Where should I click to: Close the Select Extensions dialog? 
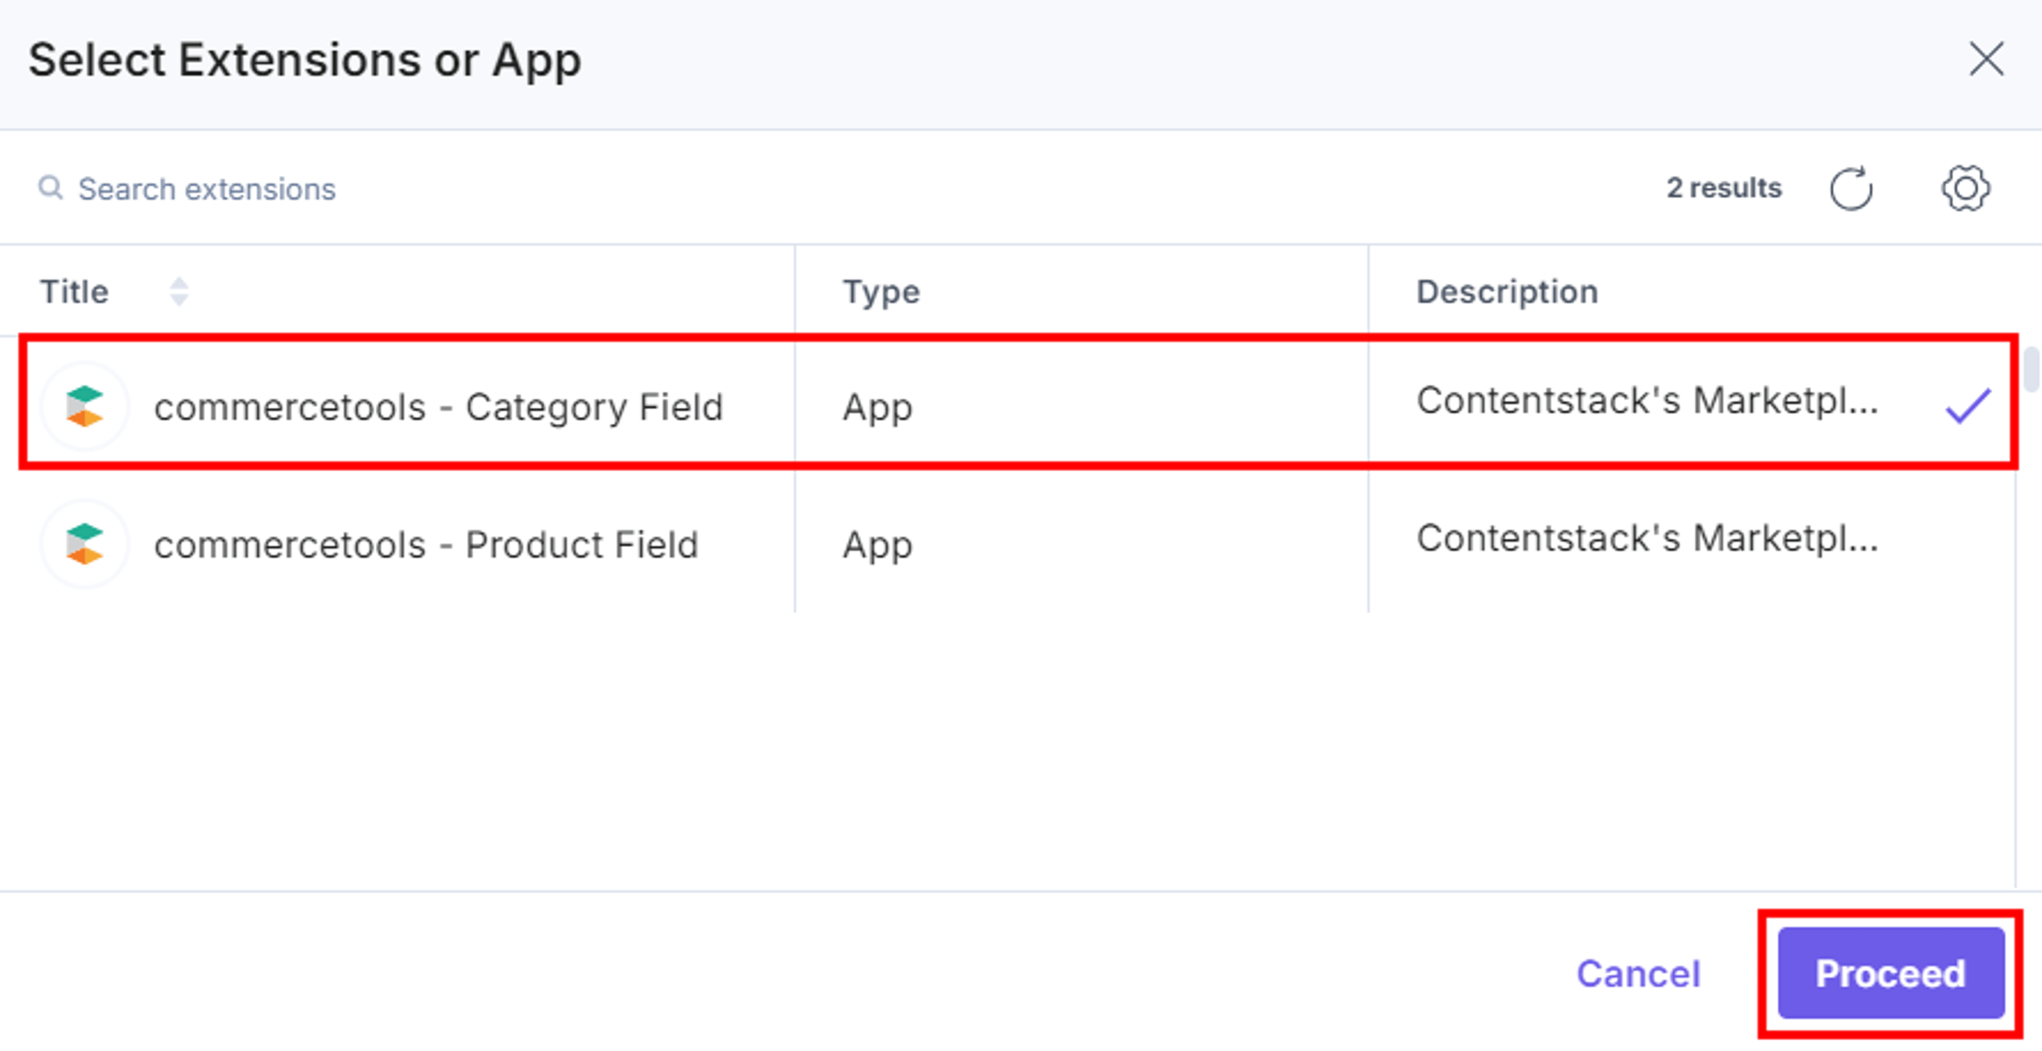(1987, 60)
